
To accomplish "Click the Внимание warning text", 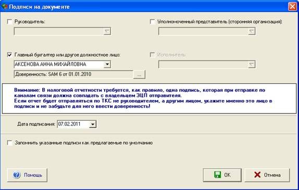I will (143, 98).
